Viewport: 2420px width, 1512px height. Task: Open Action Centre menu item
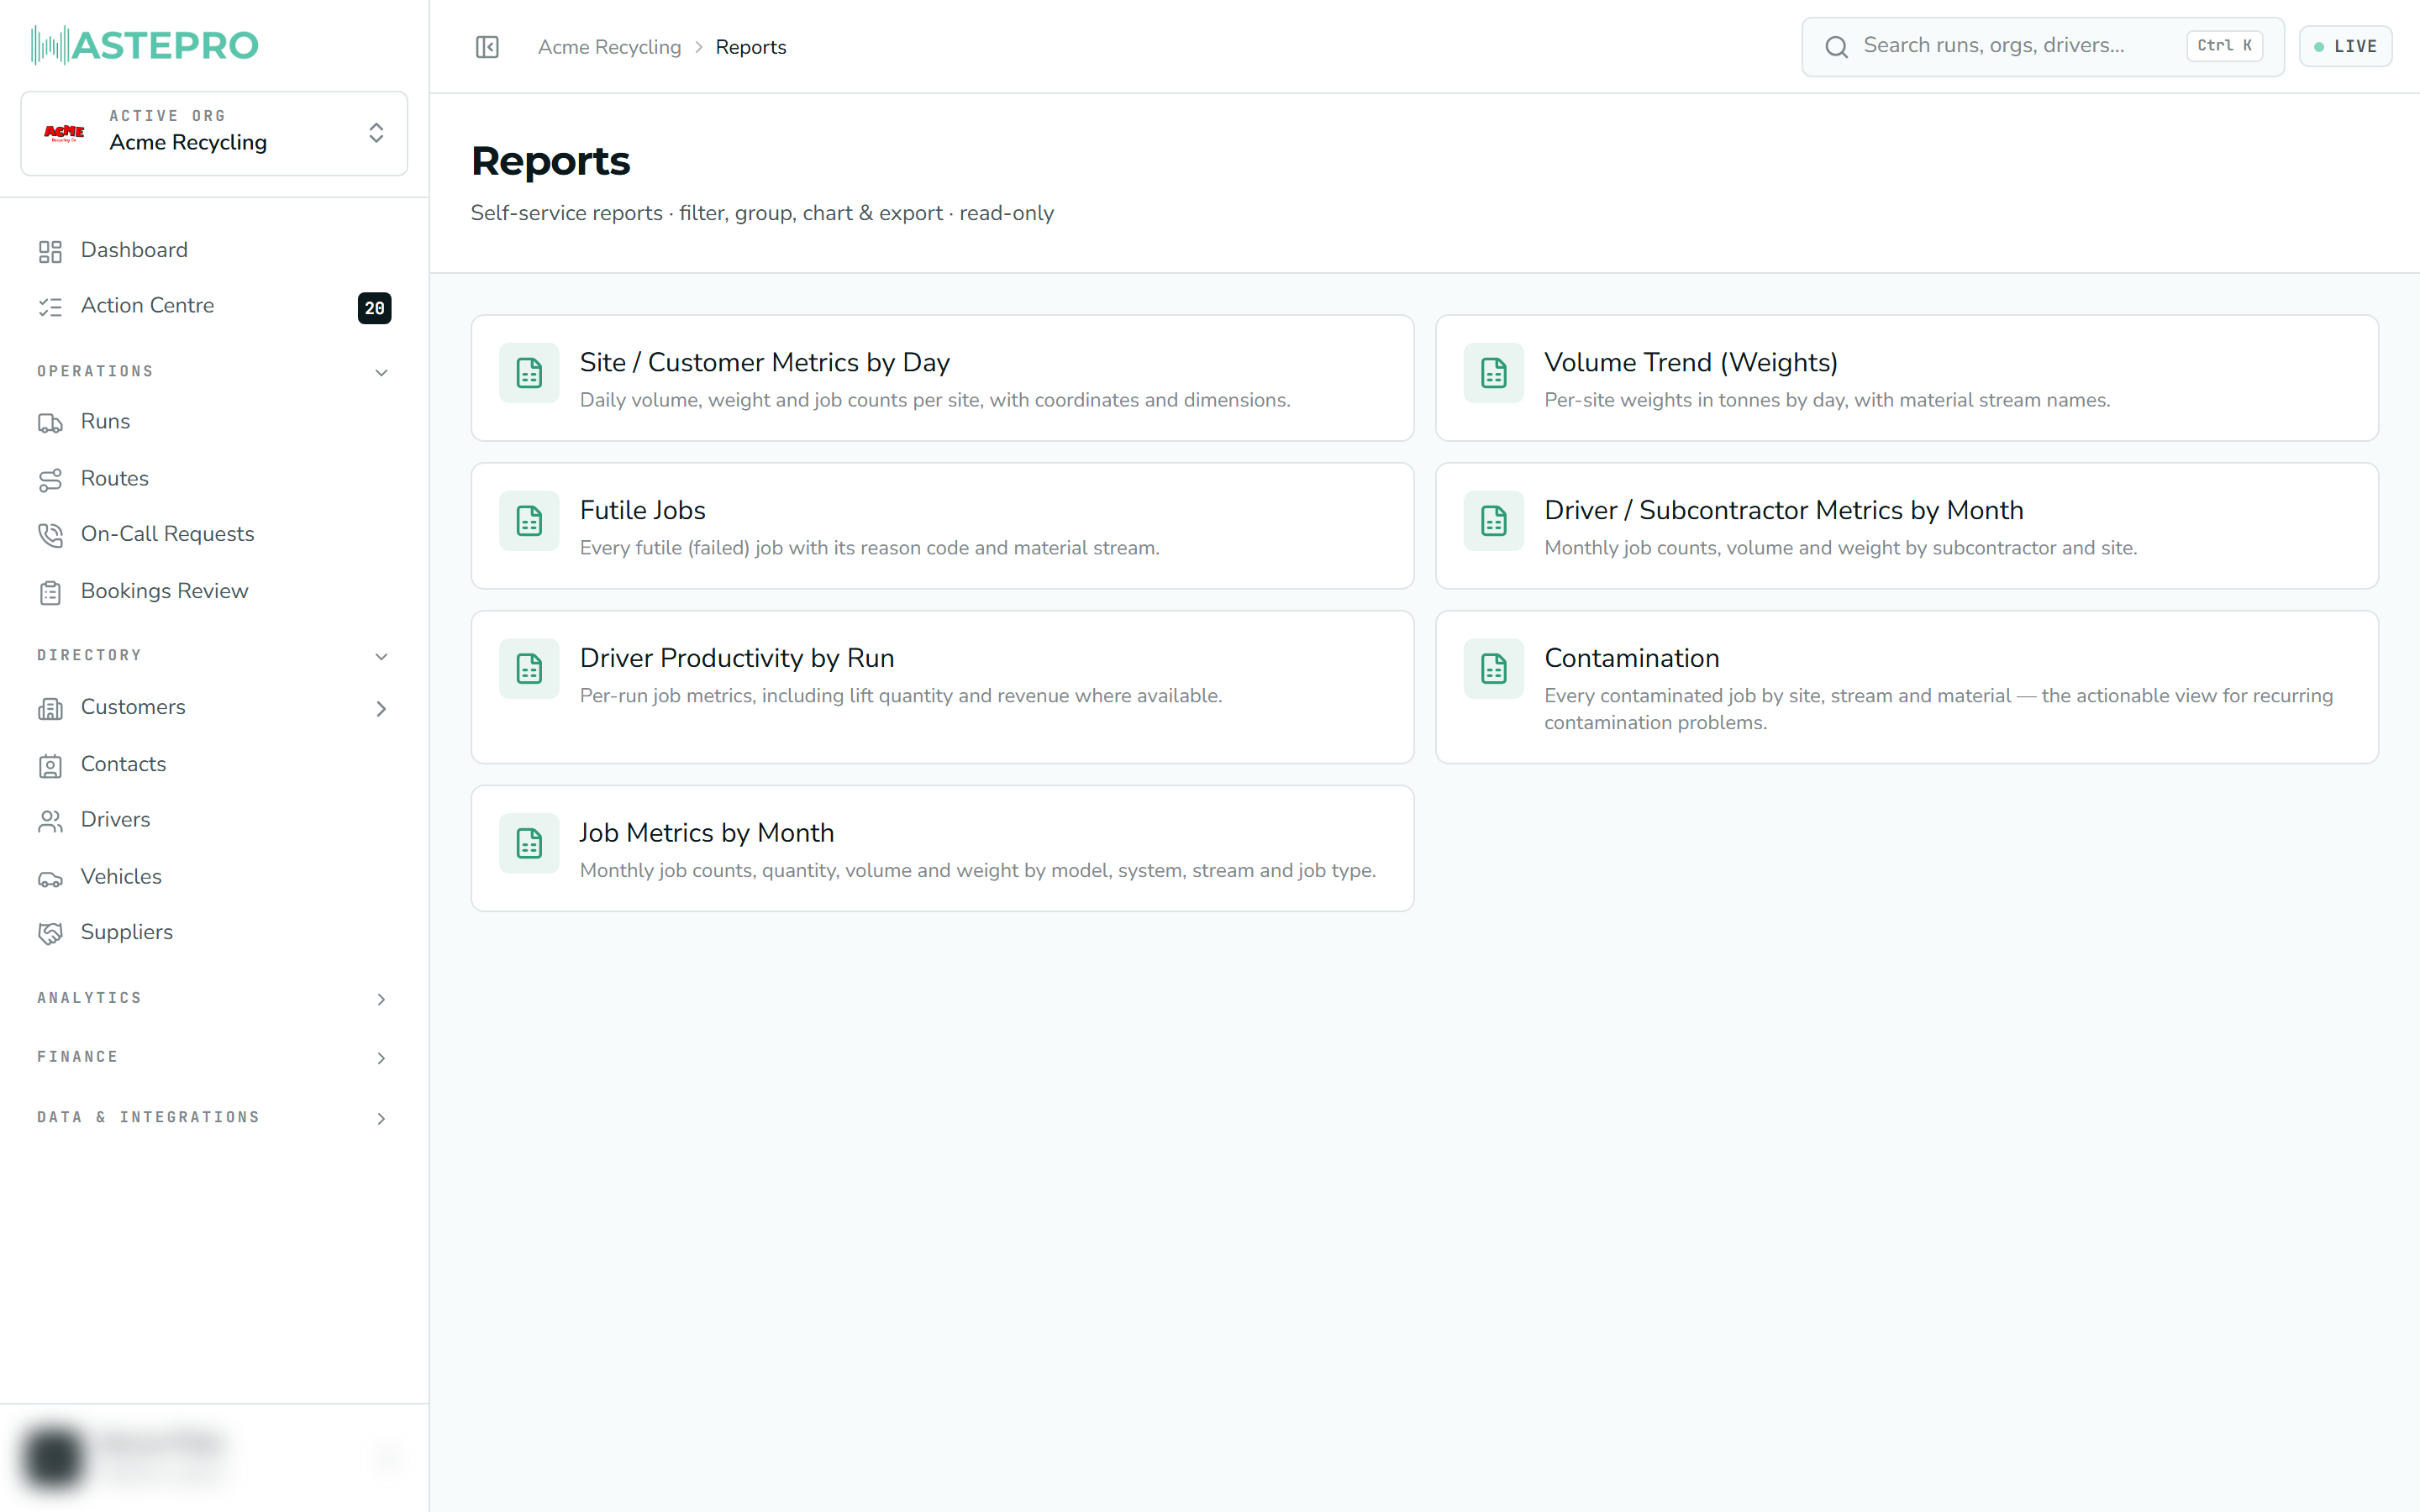pyautogui.click(x=214, y=306)
